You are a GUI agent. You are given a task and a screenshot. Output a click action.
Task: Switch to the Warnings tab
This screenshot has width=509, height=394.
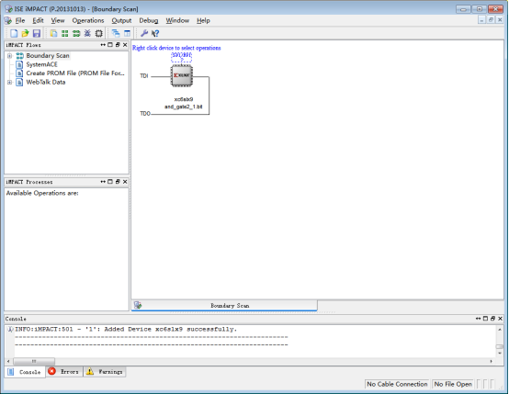point(105,372)
